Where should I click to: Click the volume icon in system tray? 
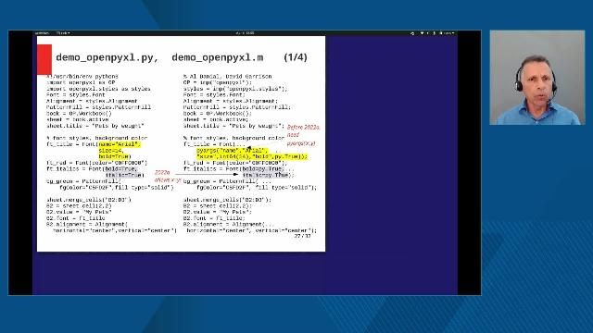pyautogui.click(x=428, y=33)
